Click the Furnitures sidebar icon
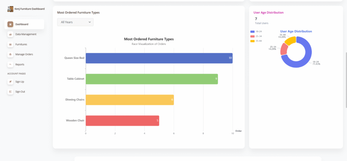Viewport: 347px width, 161px height. click(11, 44)
